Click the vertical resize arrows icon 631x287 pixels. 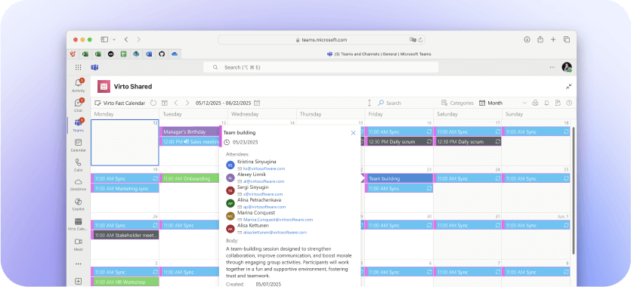coord(370,103)
